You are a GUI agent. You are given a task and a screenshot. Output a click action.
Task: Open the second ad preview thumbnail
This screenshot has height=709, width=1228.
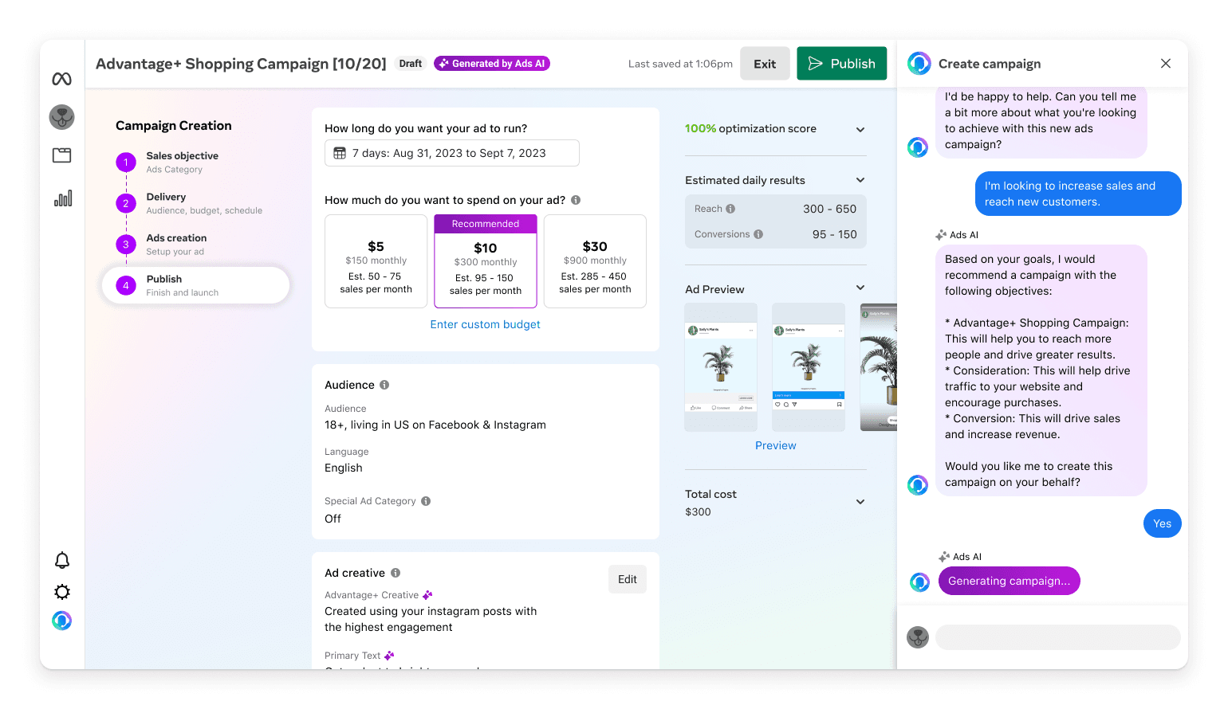coord(809,367)
